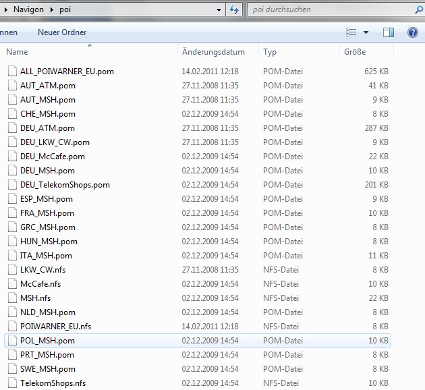Click the 287 KB size cell

[x=376, y=128]
